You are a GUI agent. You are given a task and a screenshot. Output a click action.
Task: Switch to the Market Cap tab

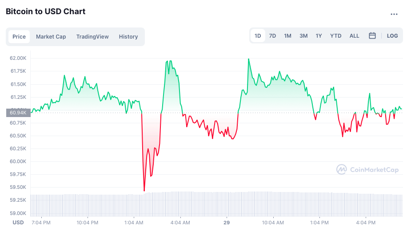pyautogui.click(x=51, y=37)
